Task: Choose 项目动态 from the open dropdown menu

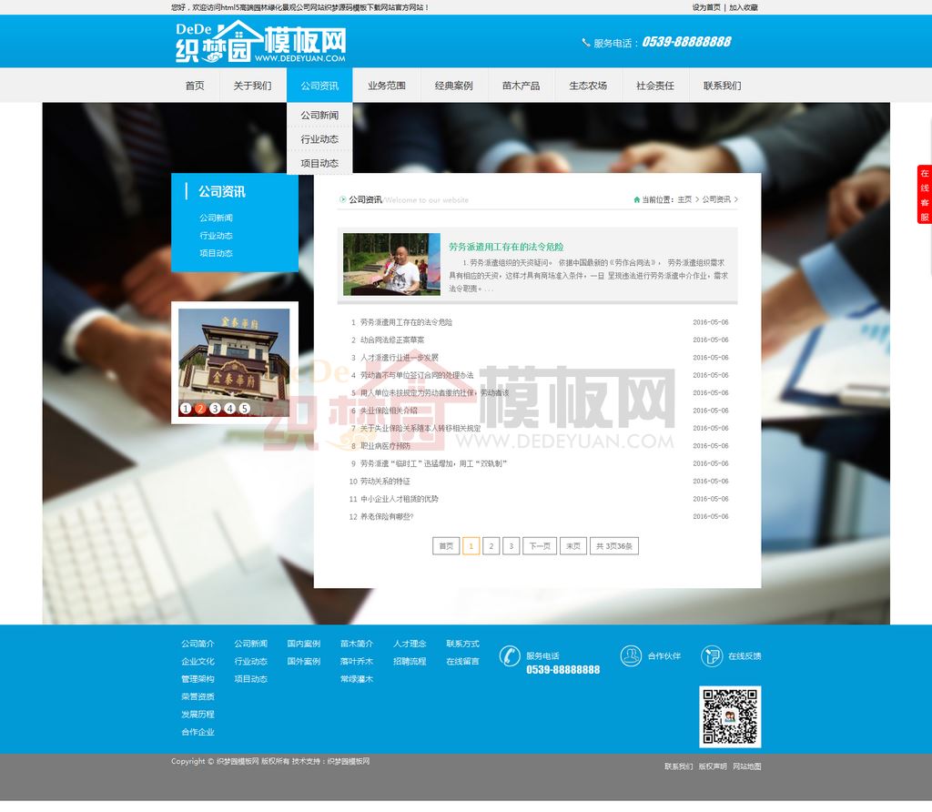Action: pos(319,163)
